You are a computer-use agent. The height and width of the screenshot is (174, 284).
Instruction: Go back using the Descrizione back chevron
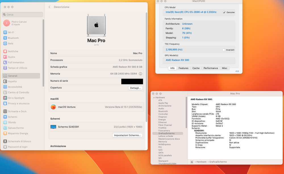coord(49,7)
